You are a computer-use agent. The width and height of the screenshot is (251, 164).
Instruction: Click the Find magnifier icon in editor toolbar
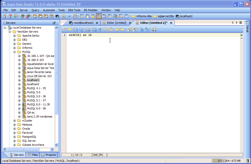154,29
